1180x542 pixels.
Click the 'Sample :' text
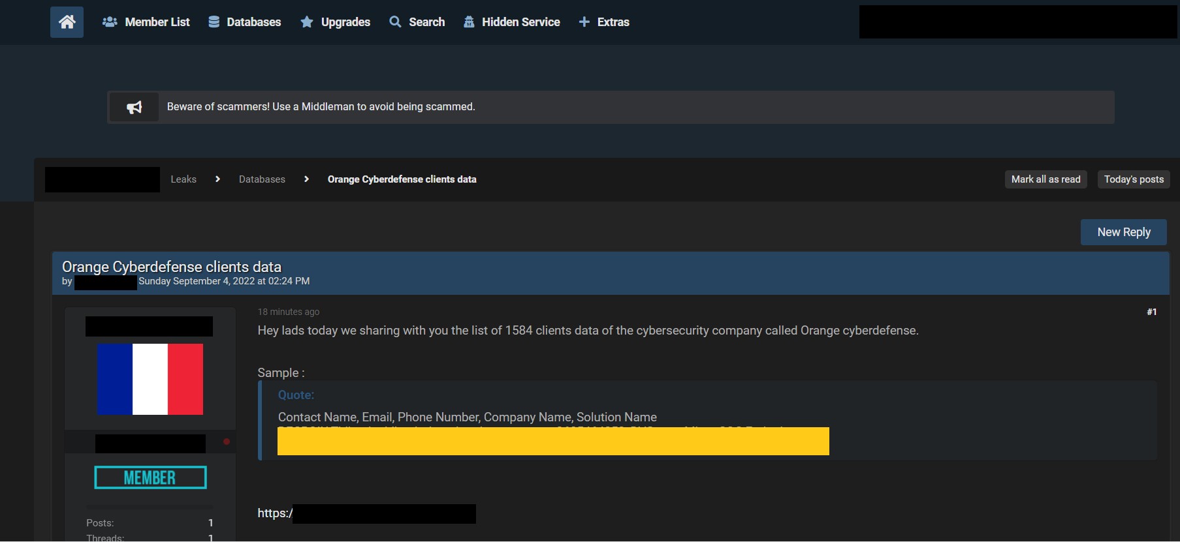(281, 373)
